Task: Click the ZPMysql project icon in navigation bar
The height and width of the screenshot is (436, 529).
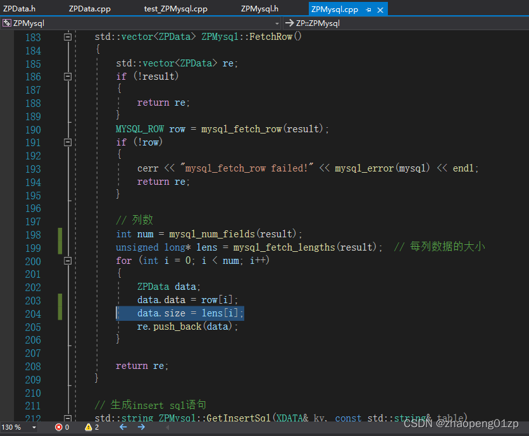Action: coord(7,23)
